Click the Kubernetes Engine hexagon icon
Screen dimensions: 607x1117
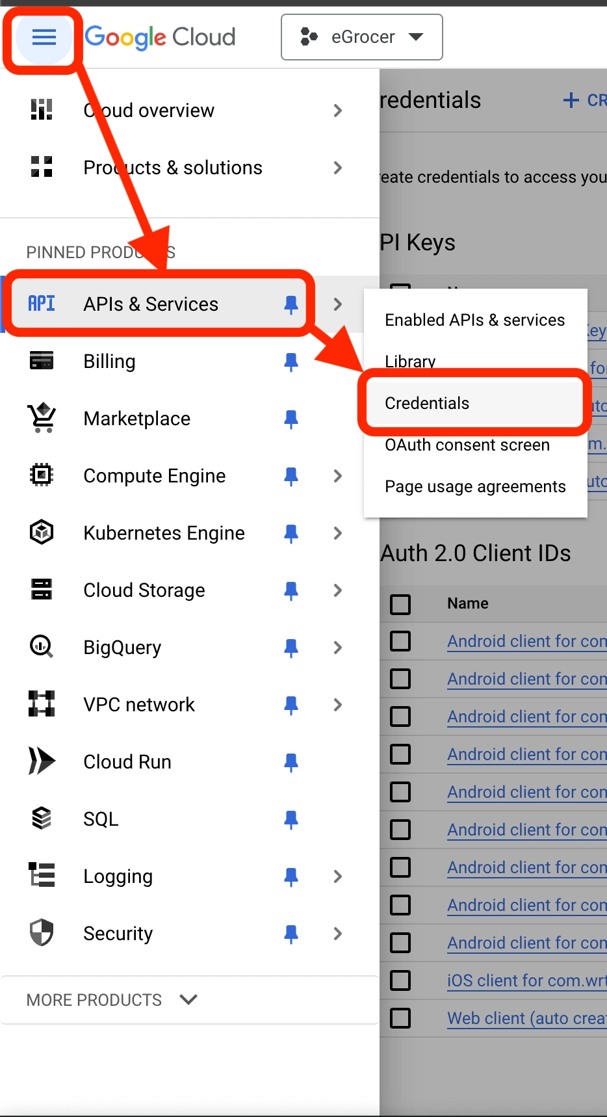[x=42, y=532]
